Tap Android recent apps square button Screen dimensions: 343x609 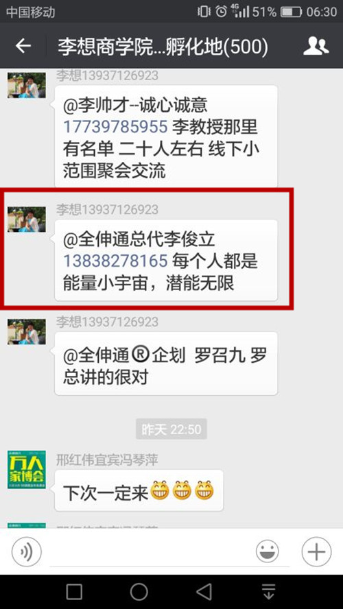click(74, 592)
